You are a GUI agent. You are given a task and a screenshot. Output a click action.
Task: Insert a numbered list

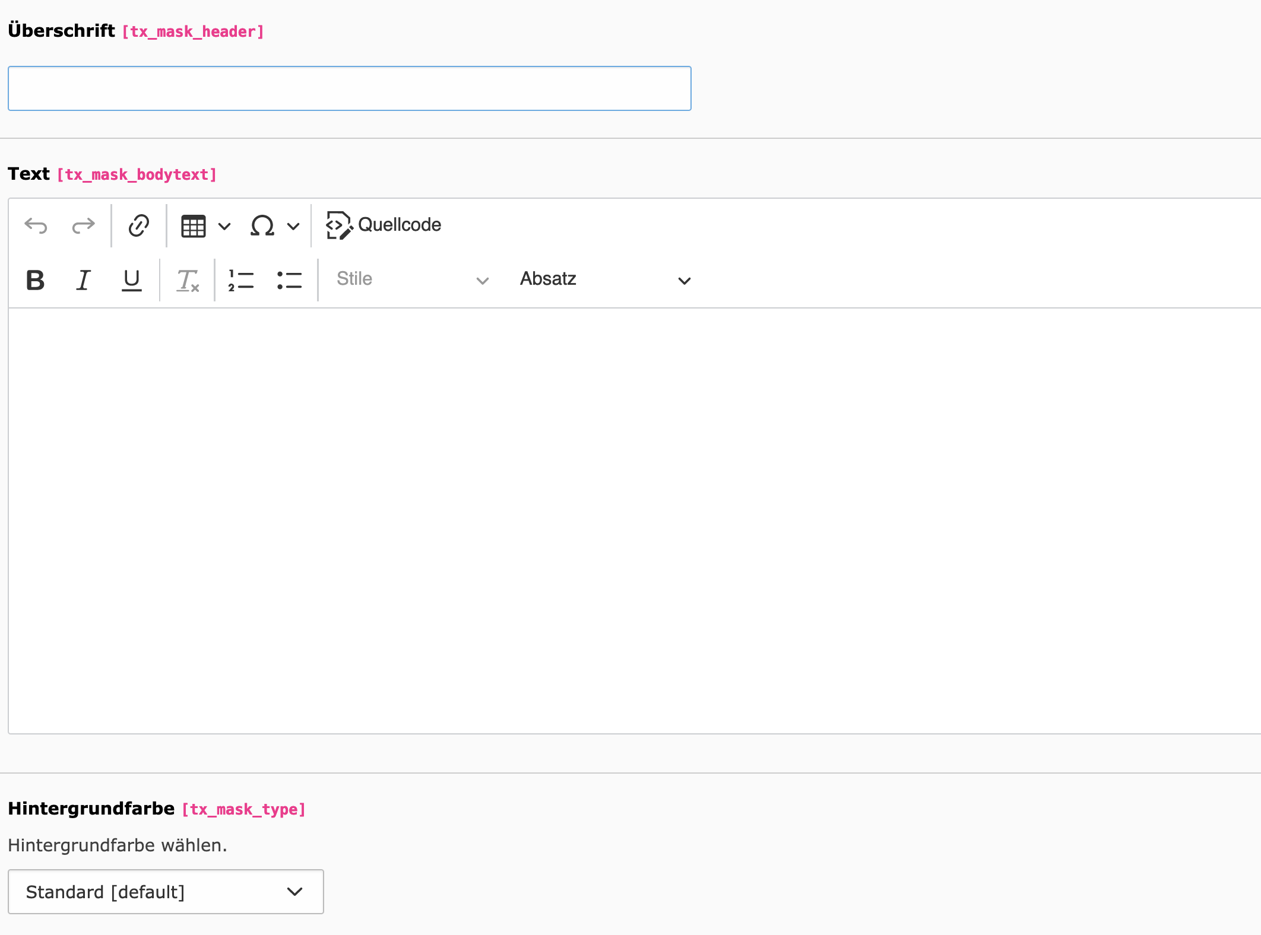[241, 280]
